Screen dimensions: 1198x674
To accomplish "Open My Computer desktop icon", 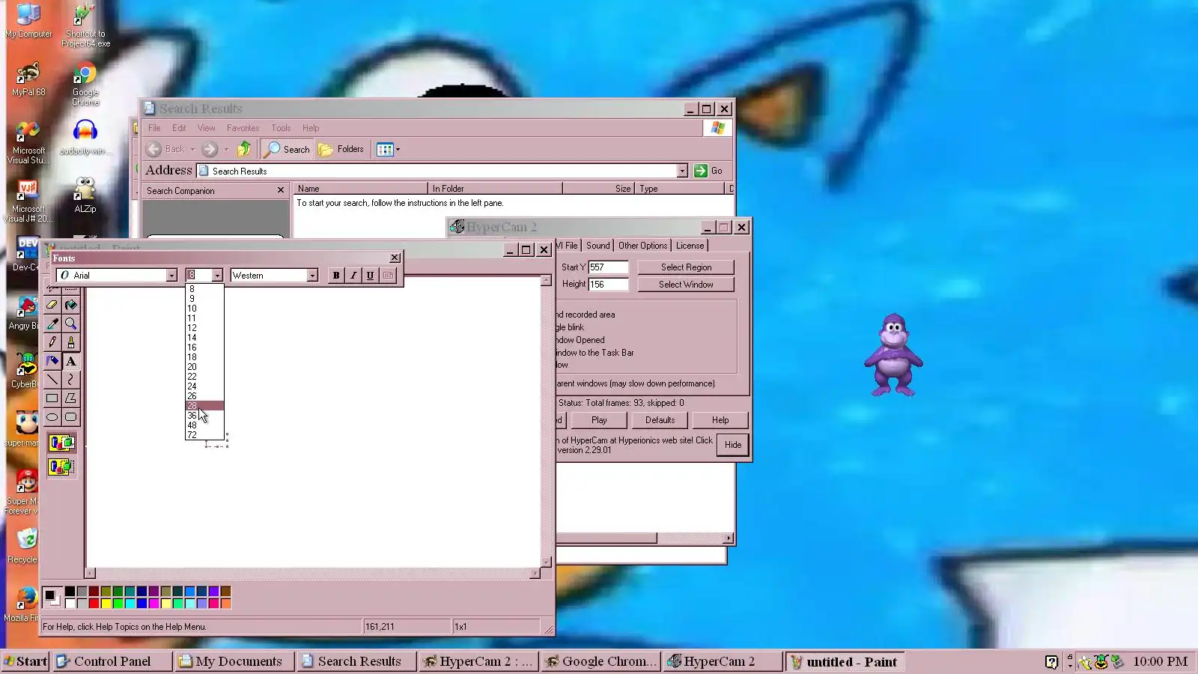I will click(x=28, y=21).
